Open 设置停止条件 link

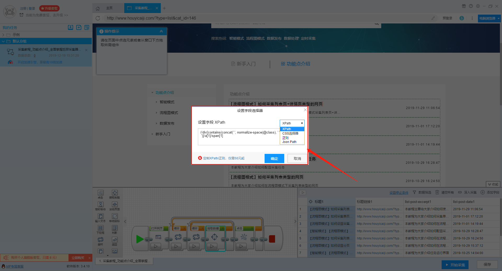[399, 193]
